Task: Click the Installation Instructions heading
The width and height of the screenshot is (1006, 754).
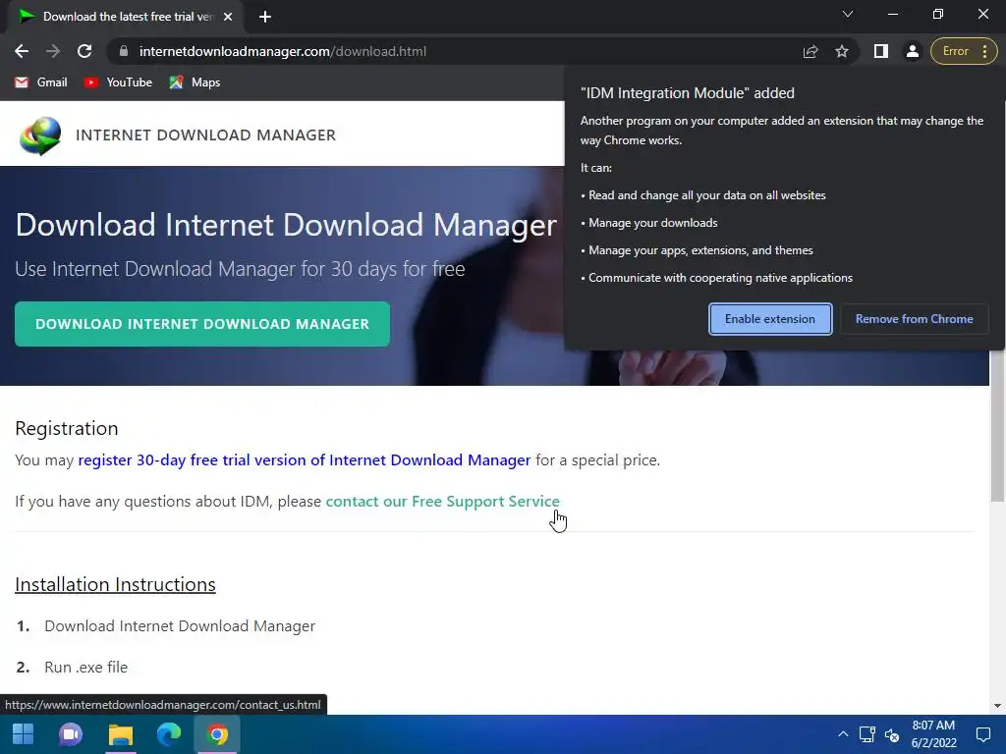Action: tap(116, 584)
